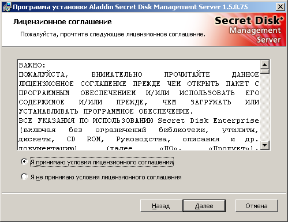The image size is (288, 222).
Task: Click the scrollbar track below the thumb
Action: pyautogui.click(x=265, y=107)
